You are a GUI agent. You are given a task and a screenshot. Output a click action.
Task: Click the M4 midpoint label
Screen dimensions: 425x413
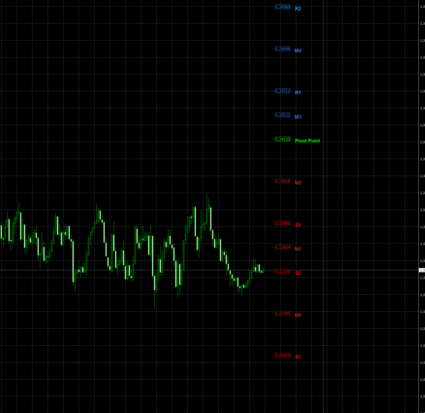[298, 51]
